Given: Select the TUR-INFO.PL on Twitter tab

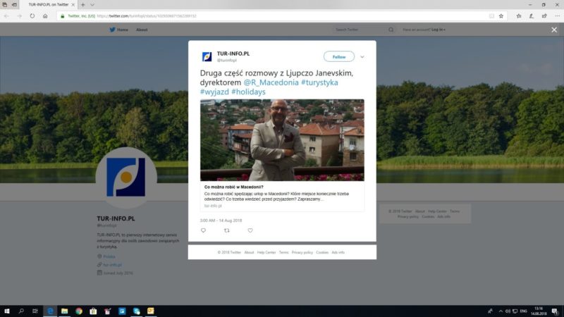Looking at the screenshot, I should [49, 5].
